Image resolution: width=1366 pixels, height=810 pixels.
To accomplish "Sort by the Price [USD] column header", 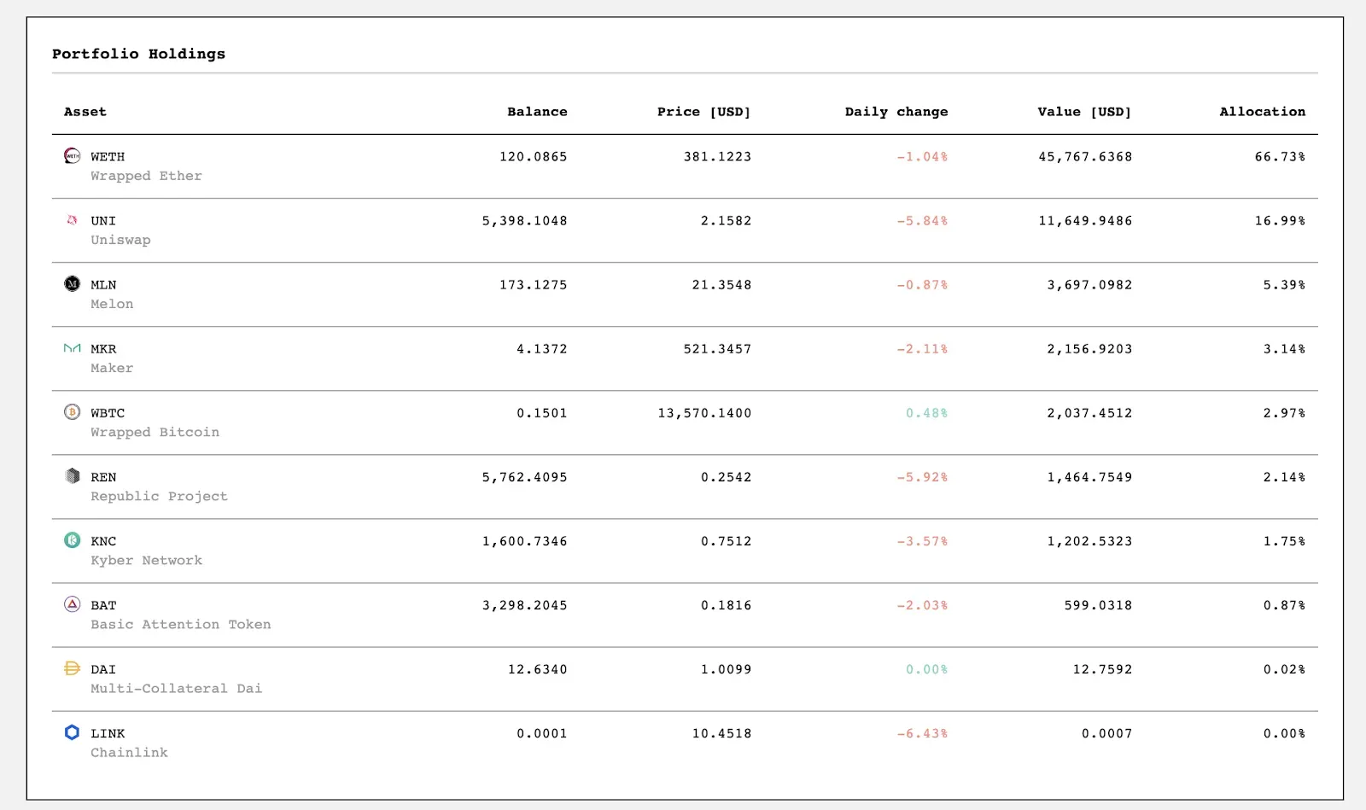I will (x=704, y=112).
